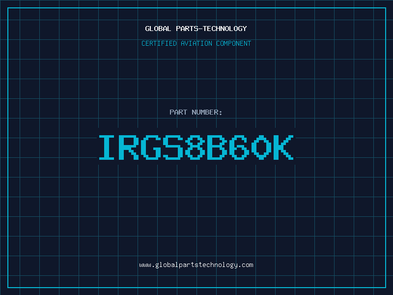Screen dimensions: 393x295
Task: Click the GLOBAL PARTS-TECHNOLOGY heading
Action: (x=196, y=29)
